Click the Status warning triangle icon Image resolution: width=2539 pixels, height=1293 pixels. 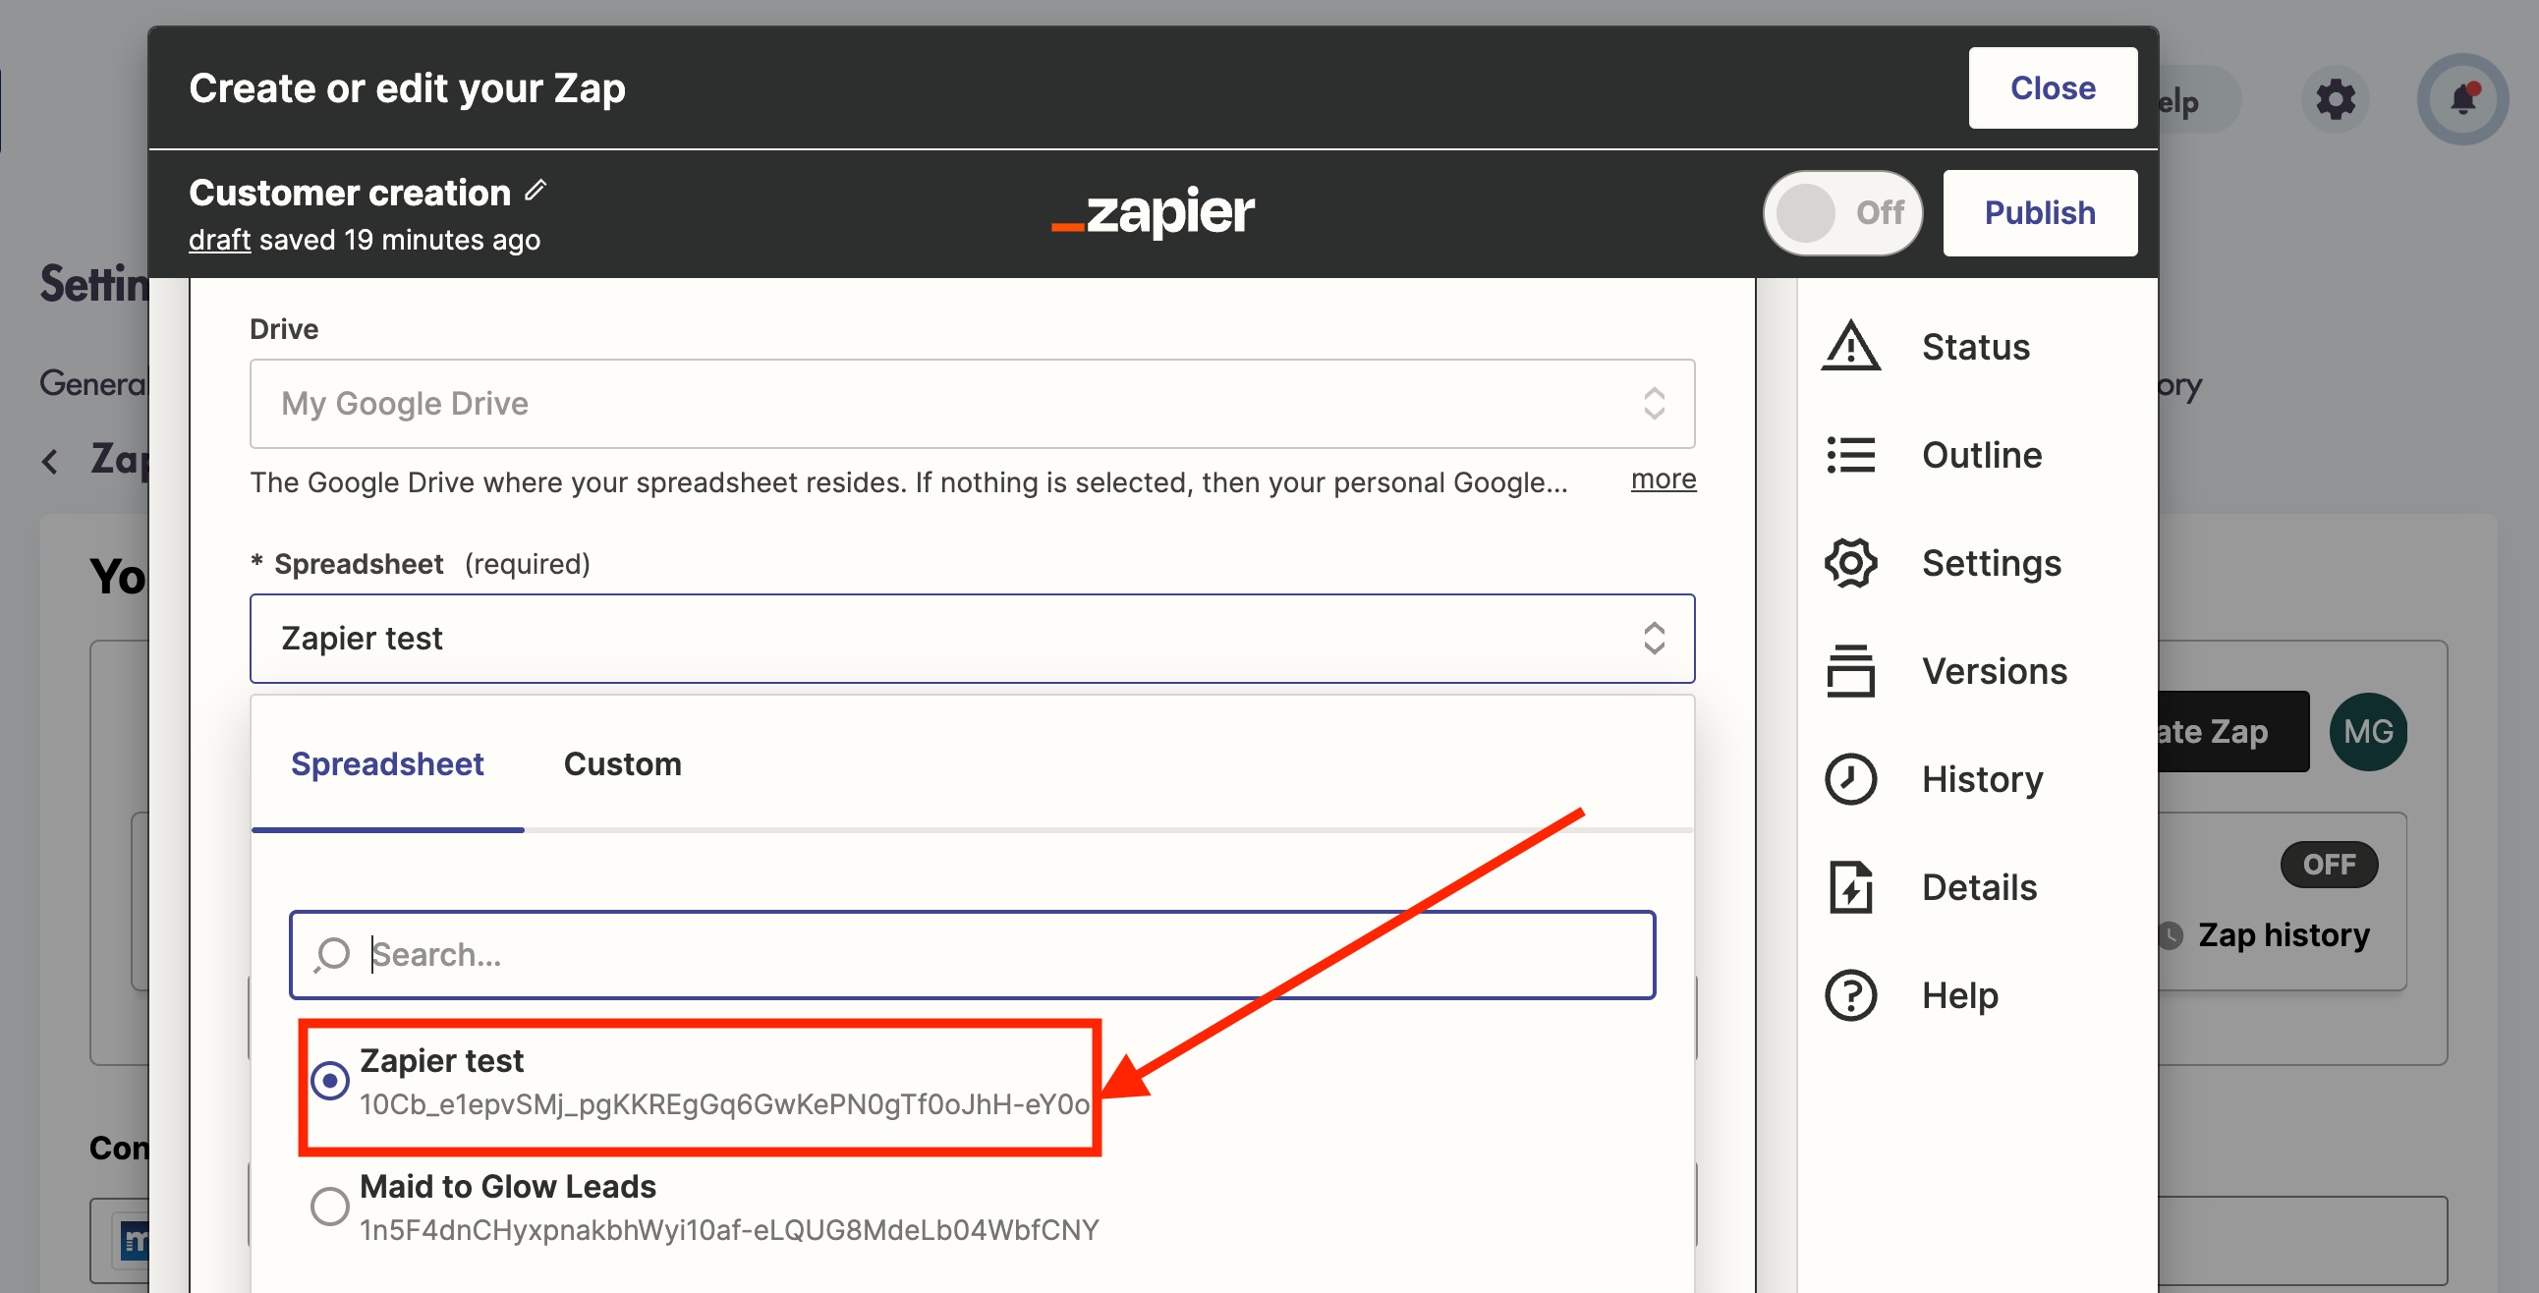pos(1850,346)
